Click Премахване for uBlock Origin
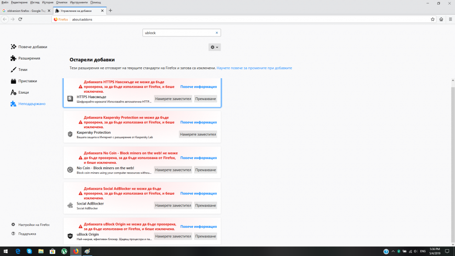The height and width of the screenshot is (256, 455). (x=206, y=236)
